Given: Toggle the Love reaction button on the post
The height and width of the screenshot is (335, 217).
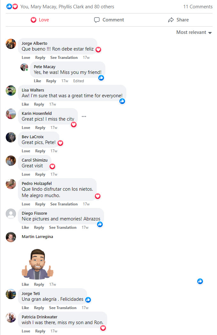Looking at the screenshot, I should [40, 20].
